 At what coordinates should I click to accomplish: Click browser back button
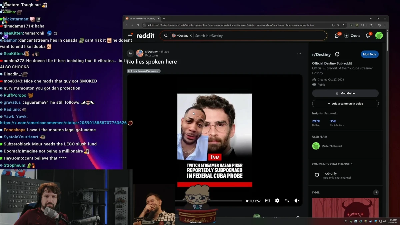coord(127,25)
